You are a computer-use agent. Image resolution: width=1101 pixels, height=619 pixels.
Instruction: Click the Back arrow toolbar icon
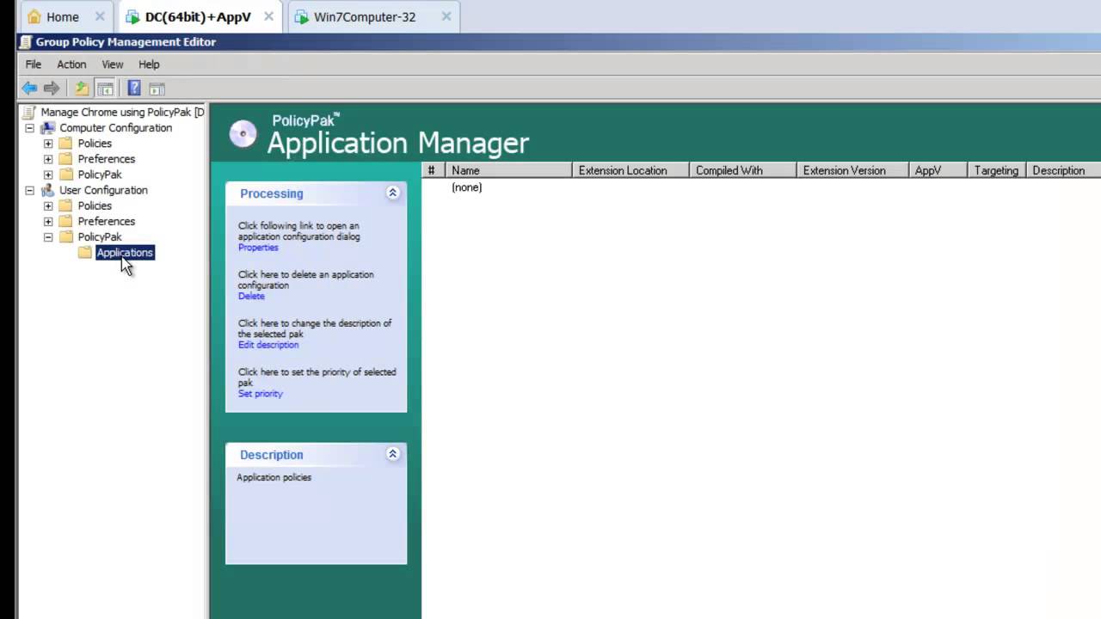tap(29, 88)
